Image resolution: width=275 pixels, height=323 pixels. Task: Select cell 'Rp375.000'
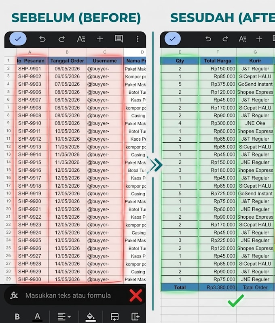tap(218, 84)
